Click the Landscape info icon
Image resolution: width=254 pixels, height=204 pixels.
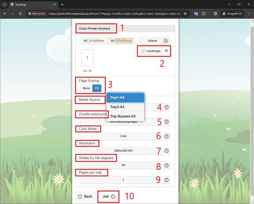[166, 51]
